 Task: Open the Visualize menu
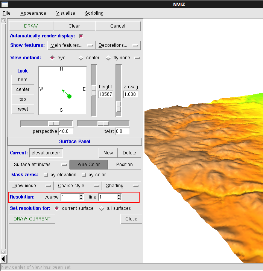pyautogui.click(x=65, y=13)
